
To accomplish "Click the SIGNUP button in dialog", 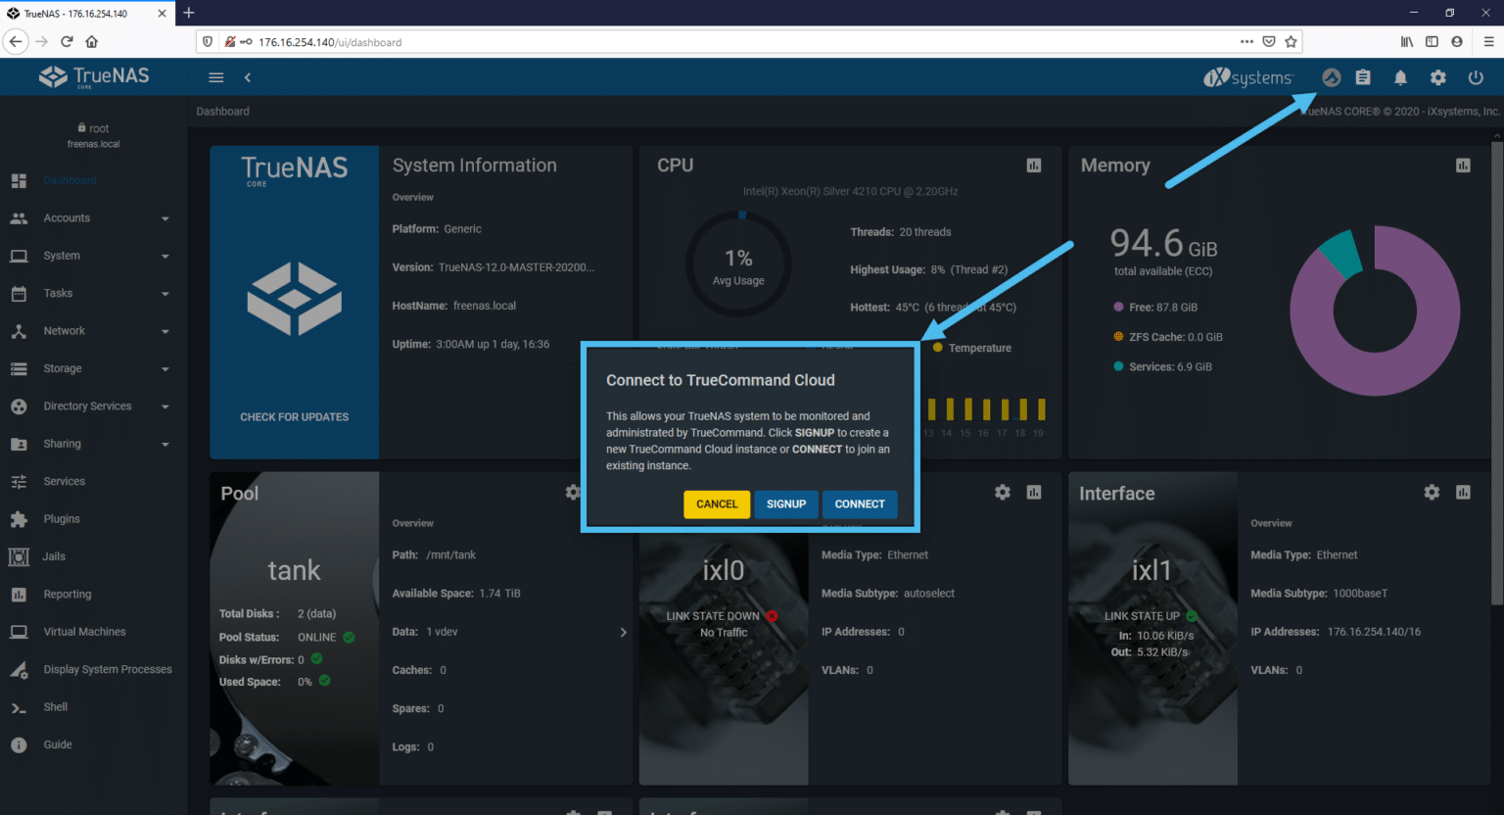I will point(786,504).
